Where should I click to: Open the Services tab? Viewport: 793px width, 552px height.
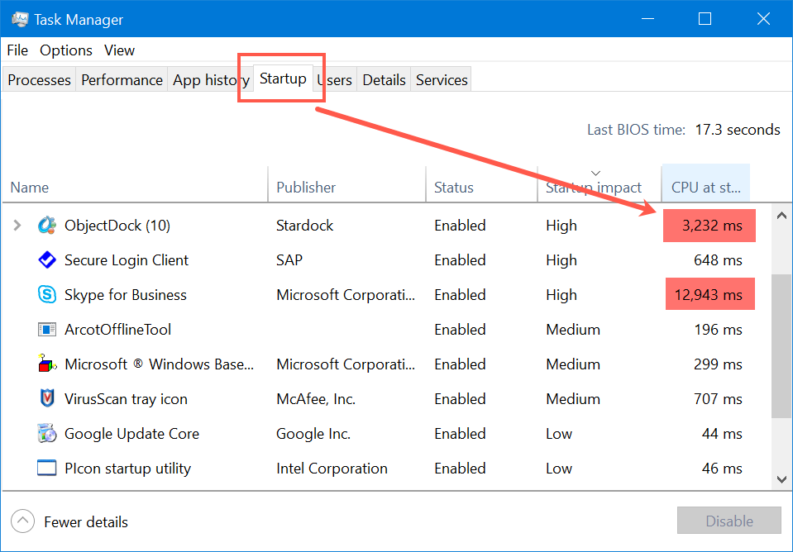(x=442, y=80)
